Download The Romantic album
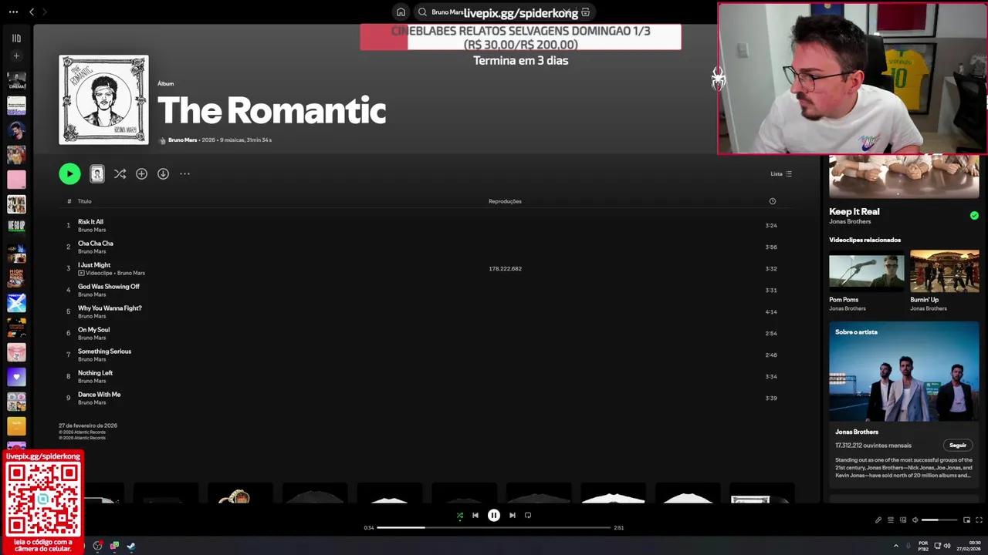988x555 pixels. pos(163,174)
